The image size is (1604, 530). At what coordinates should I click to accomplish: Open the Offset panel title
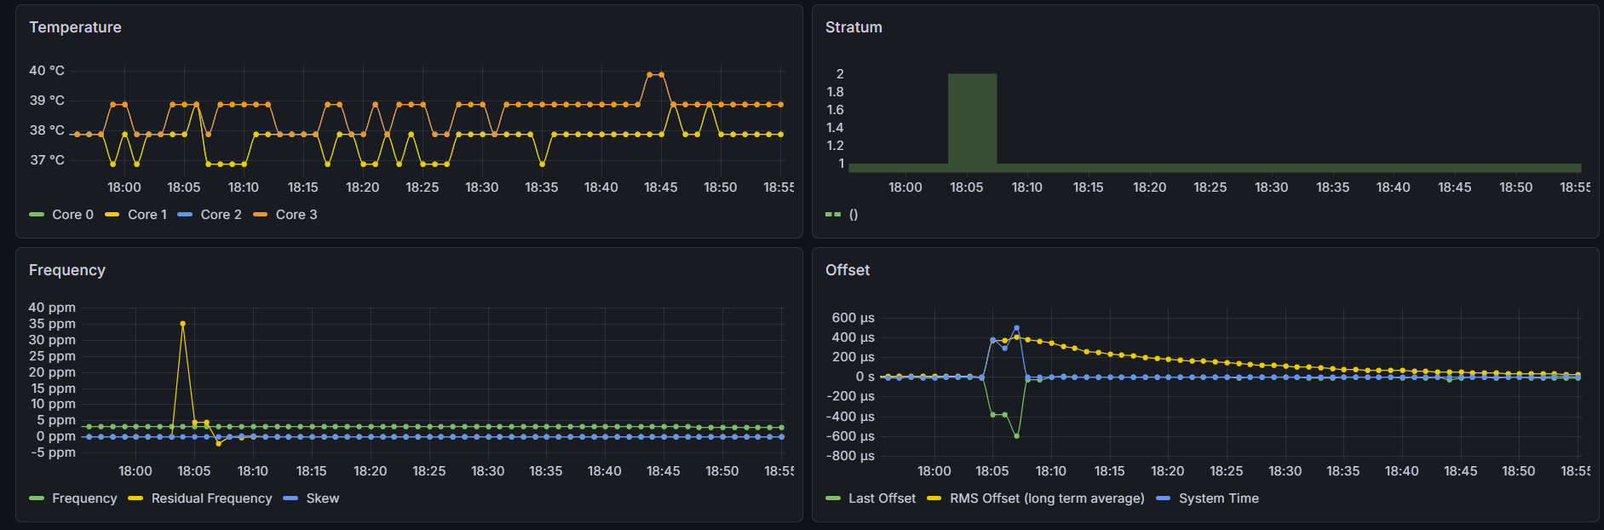coord(848,270)
